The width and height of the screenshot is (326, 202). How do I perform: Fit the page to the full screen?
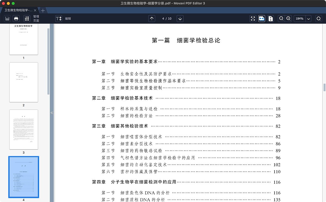(x=253, y=18)
